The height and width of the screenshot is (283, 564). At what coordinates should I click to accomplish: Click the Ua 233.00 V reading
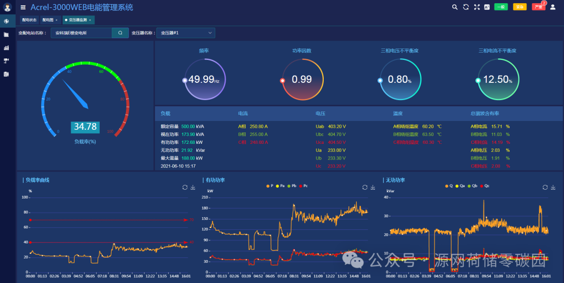pos(331,150)
